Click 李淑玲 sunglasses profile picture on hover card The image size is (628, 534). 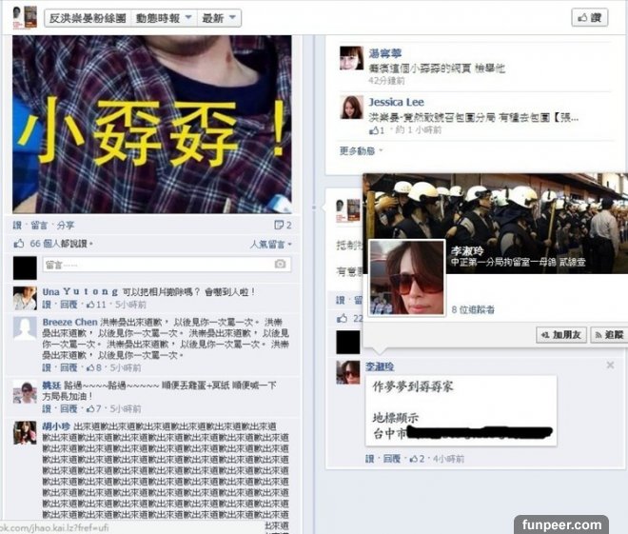click(x=406, y=278)
